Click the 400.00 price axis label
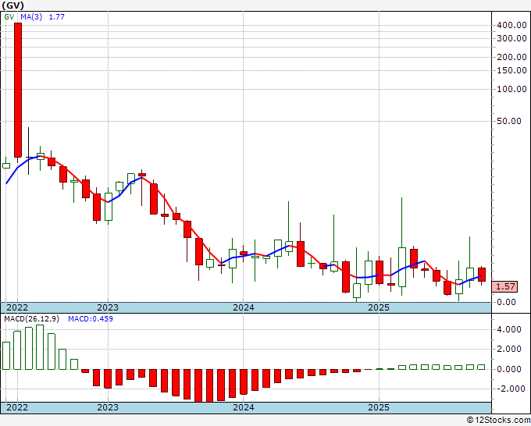The height and width of the screenshot is (426, 531). (510, 25)
